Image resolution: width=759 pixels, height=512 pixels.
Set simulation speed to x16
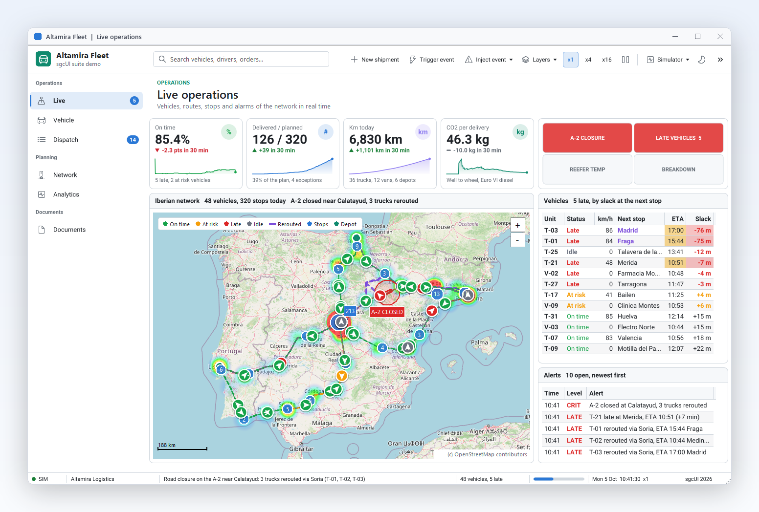[607, 60]
